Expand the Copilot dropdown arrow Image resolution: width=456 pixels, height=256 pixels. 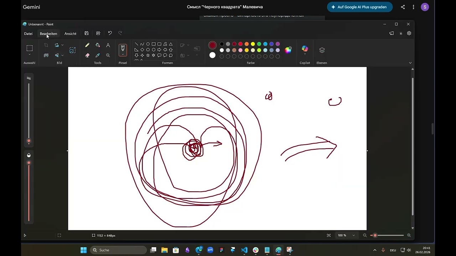point(305,54)
